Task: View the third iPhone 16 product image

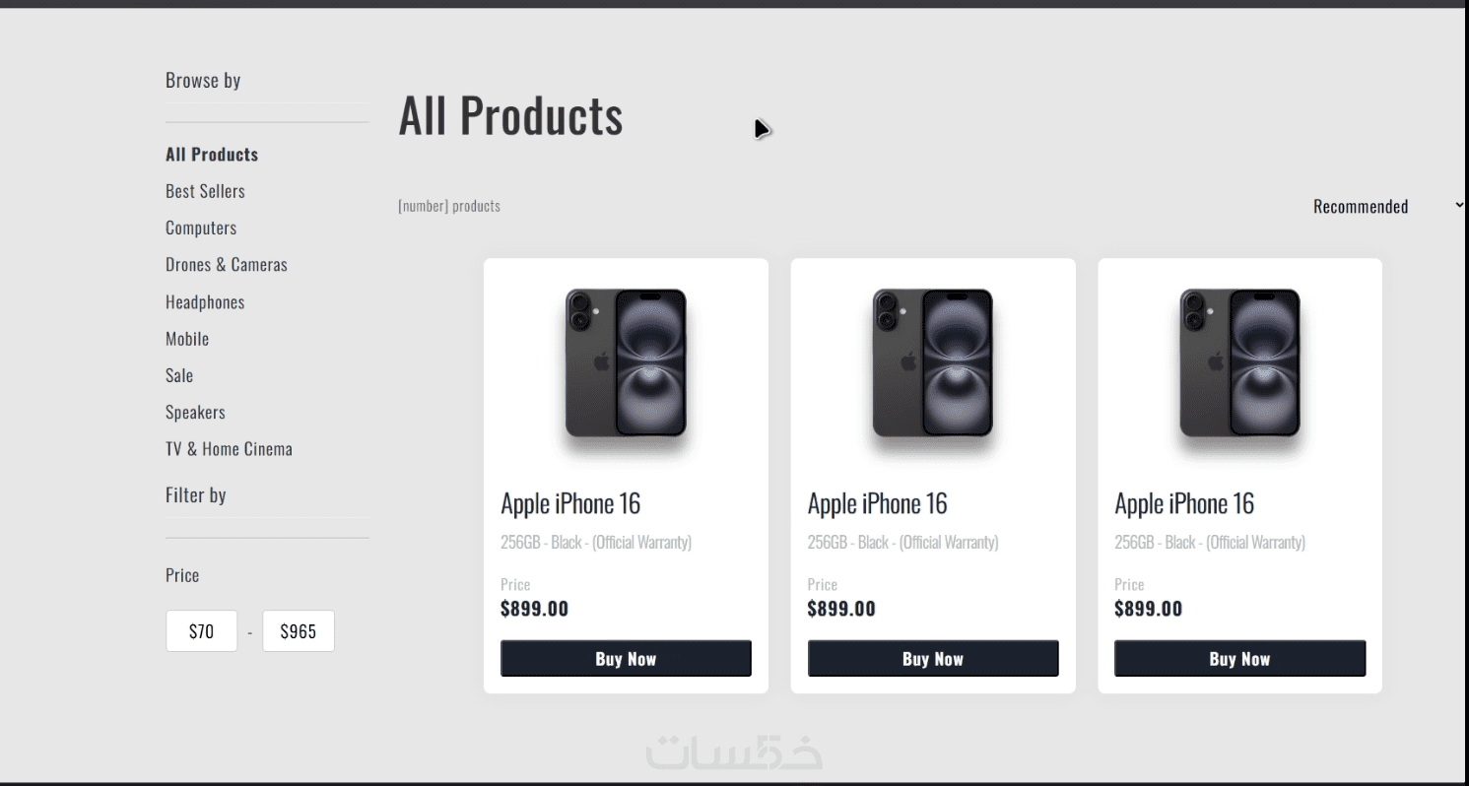Action: tap(1239, 363)
